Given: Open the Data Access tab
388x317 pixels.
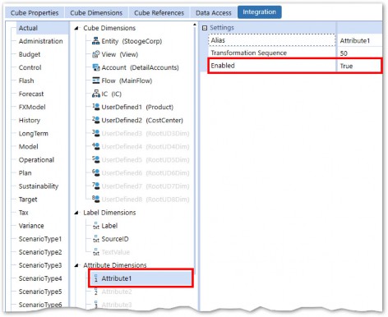Looking at the screenshot, I should coord(214,12).
